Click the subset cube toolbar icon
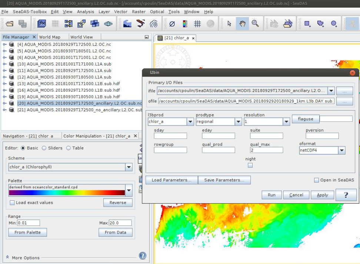The image size is (360, 264). pos(81,24)
